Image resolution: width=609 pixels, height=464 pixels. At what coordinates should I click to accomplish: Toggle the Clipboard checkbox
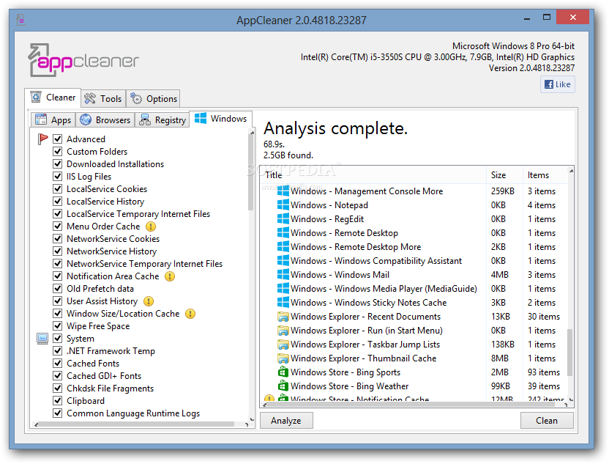58,401
